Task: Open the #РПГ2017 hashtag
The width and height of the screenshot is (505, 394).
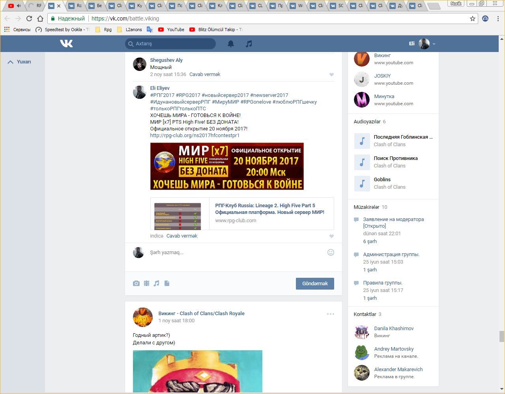Action: pyautogui.click(x=162, y=95)
